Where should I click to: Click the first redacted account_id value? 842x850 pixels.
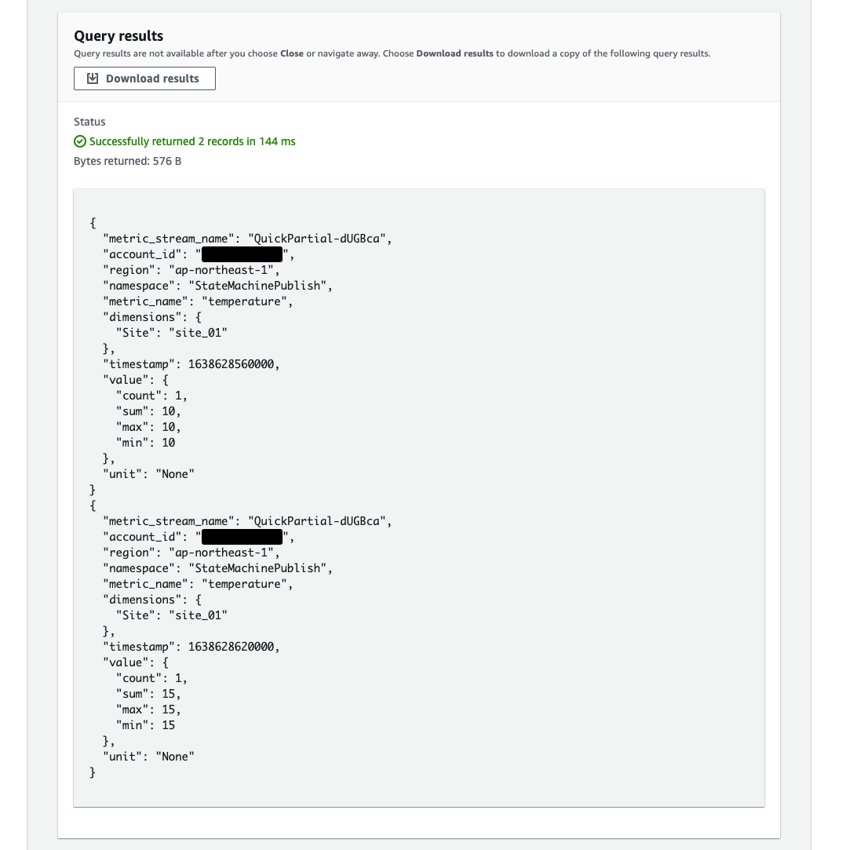click(242, 254)
